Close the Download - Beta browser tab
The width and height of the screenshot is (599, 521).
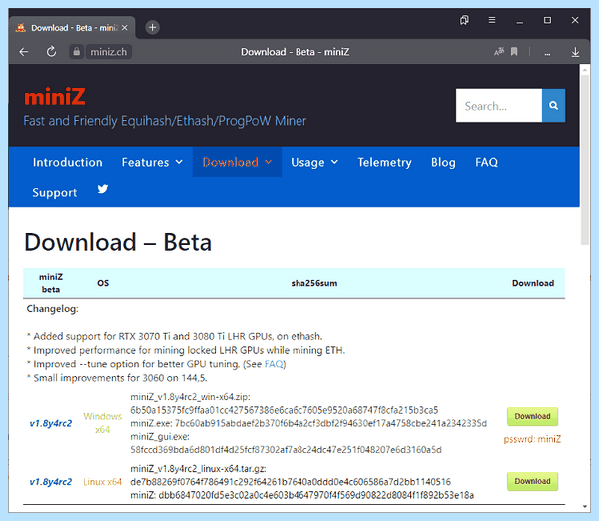tap(125, 28)
